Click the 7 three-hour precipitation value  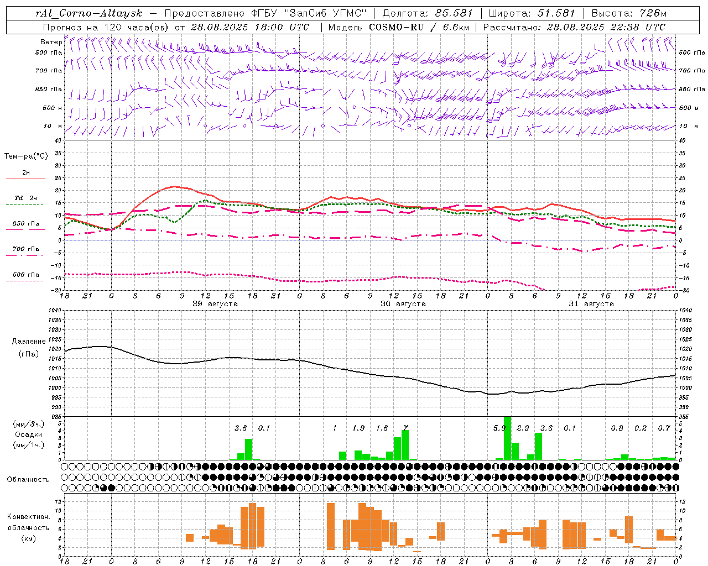405,428
